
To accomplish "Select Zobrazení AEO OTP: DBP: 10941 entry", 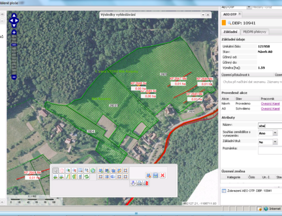I will pos(249,191).
